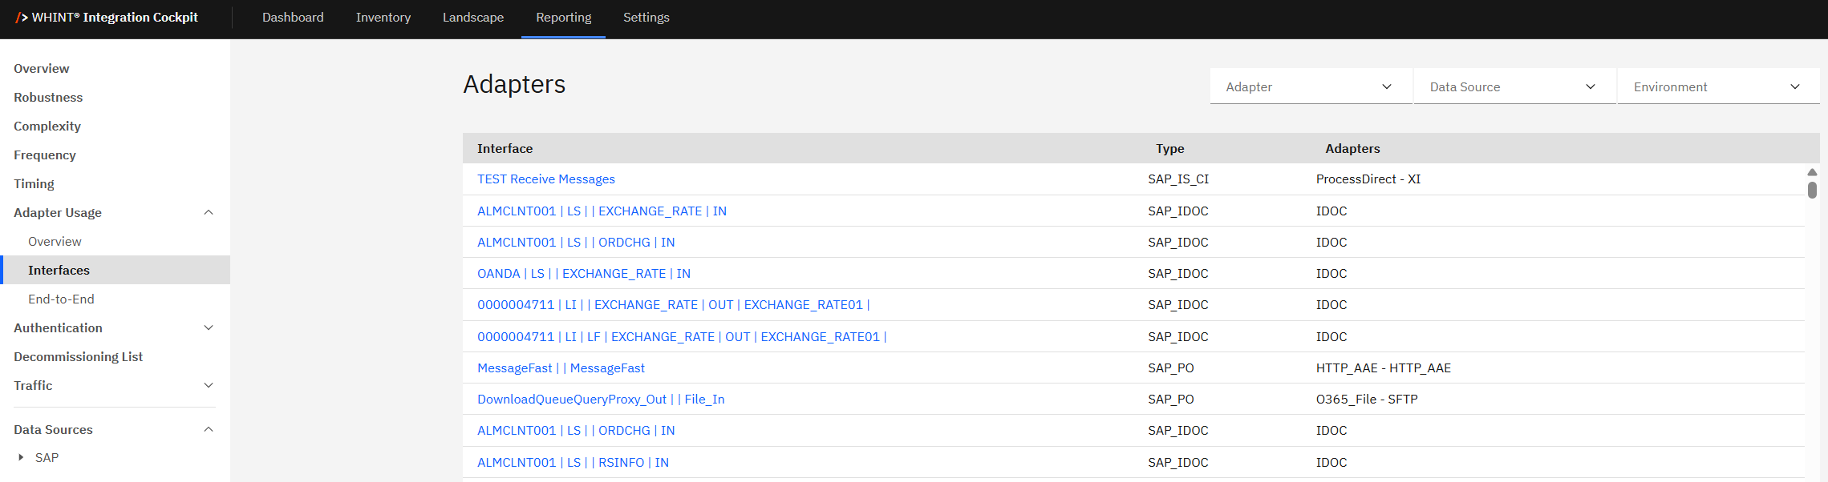Open the Data Source filter dropdown

(x=1514, y=86)
